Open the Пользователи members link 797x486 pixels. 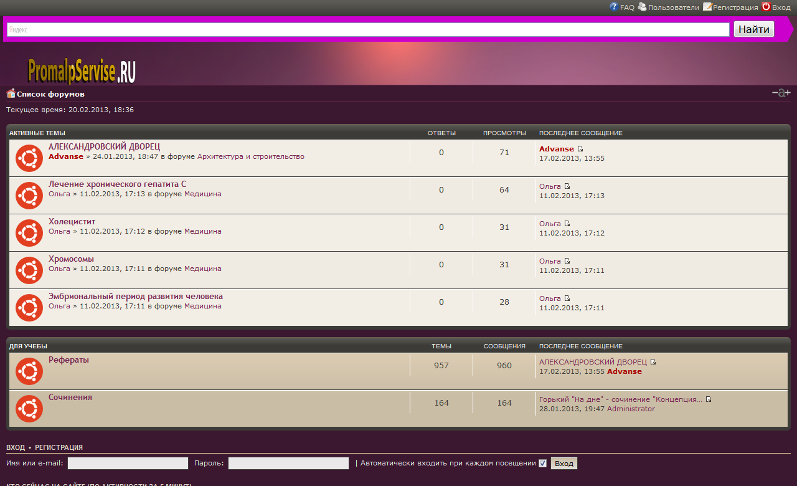673,7
